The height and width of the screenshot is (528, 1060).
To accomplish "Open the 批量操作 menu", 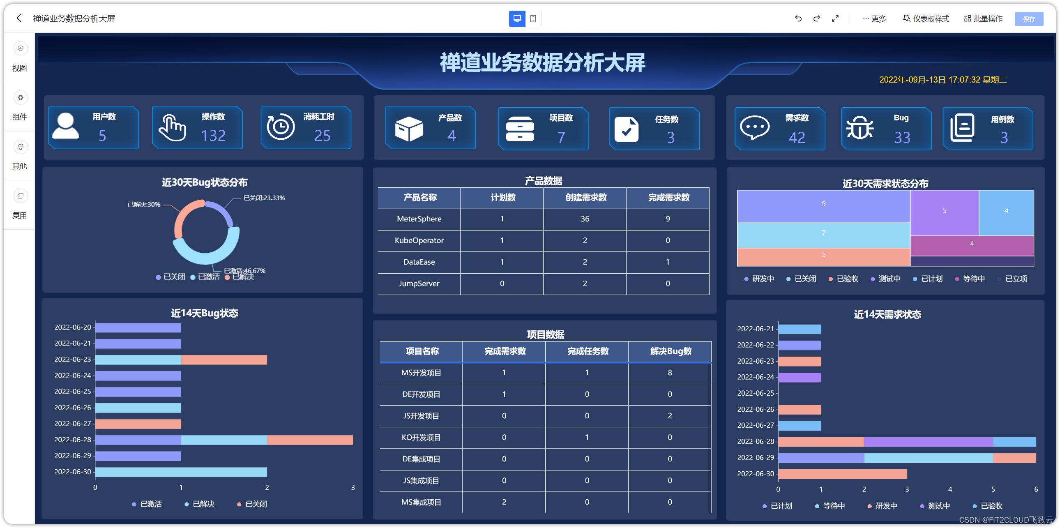I will [984, 18].
